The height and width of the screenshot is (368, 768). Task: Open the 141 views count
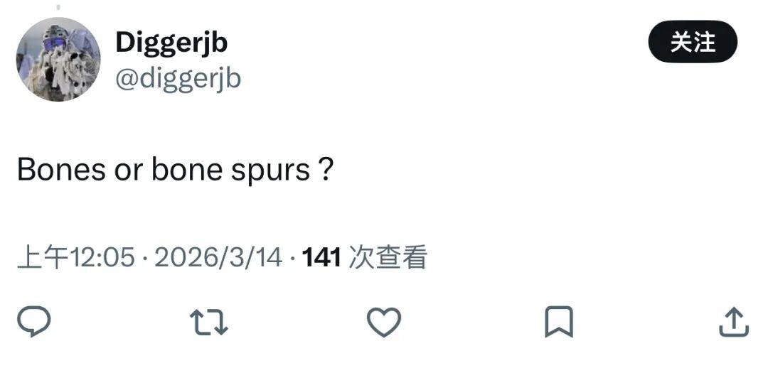(x=322, y=257)
